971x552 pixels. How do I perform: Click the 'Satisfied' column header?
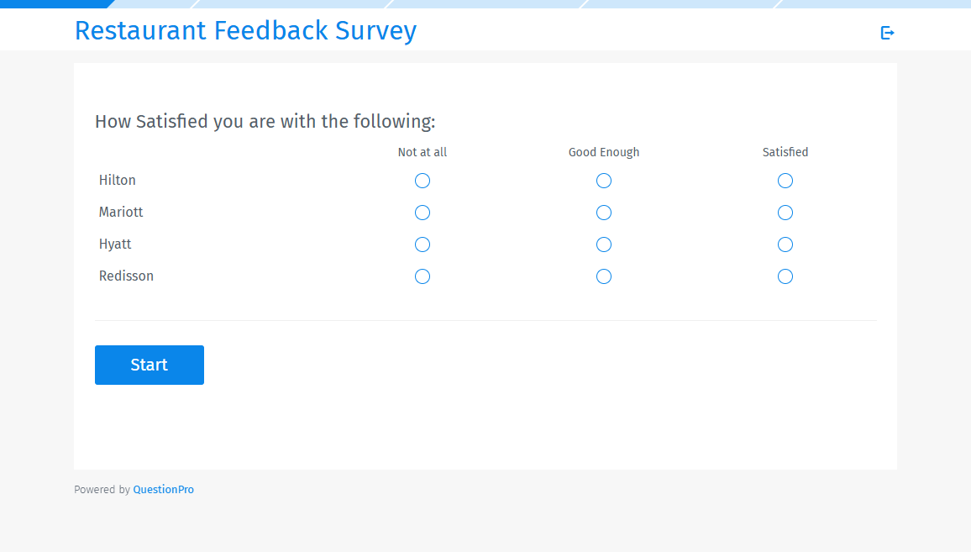[785, 152]
